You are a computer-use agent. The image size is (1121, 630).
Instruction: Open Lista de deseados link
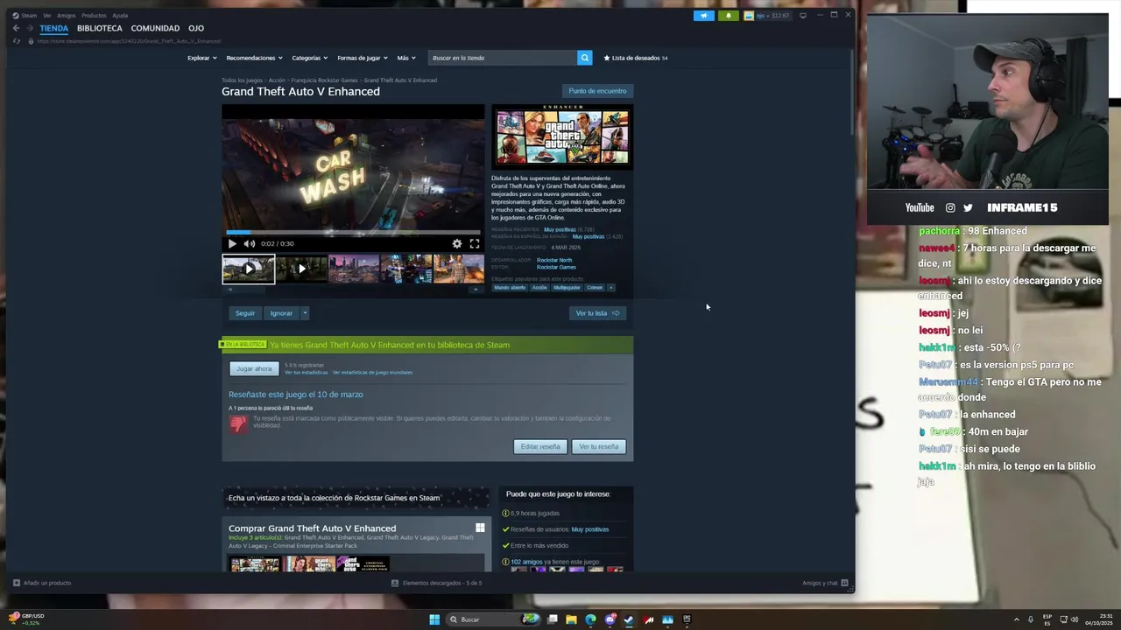[x=636, y=58]
